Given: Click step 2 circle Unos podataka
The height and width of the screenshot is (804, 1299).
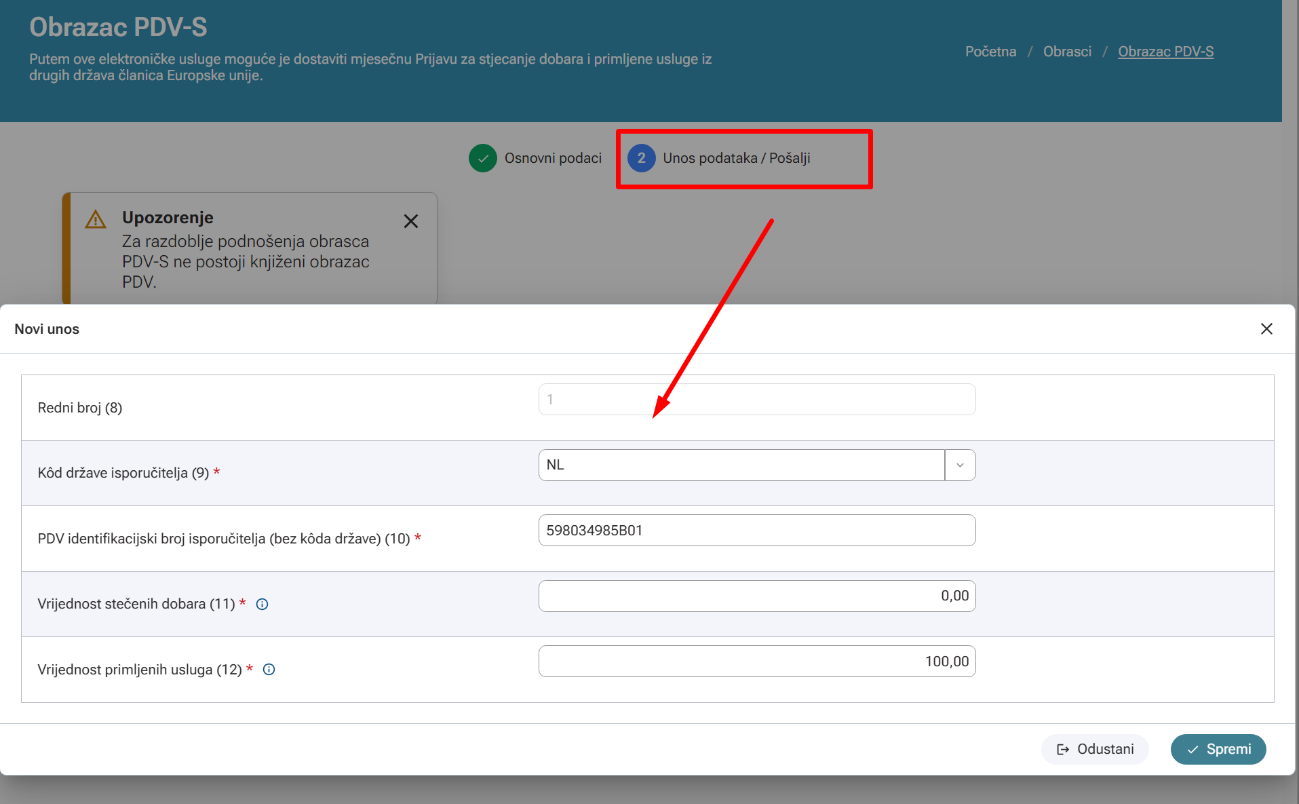Looking at the screenshot, I should [x=641, y=158].
